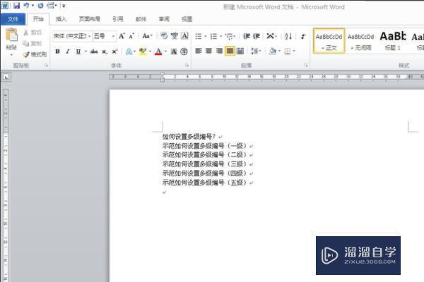Viewport: 424px width, 282px height.
Task: Toggle Subscript formatting
Action: (x=105, y=51)
